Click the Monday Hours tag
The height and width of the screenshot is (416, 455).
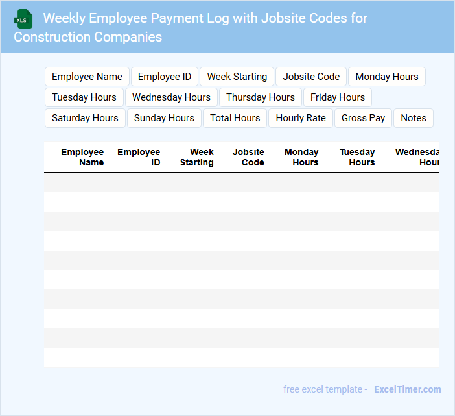tap(386, 77)
